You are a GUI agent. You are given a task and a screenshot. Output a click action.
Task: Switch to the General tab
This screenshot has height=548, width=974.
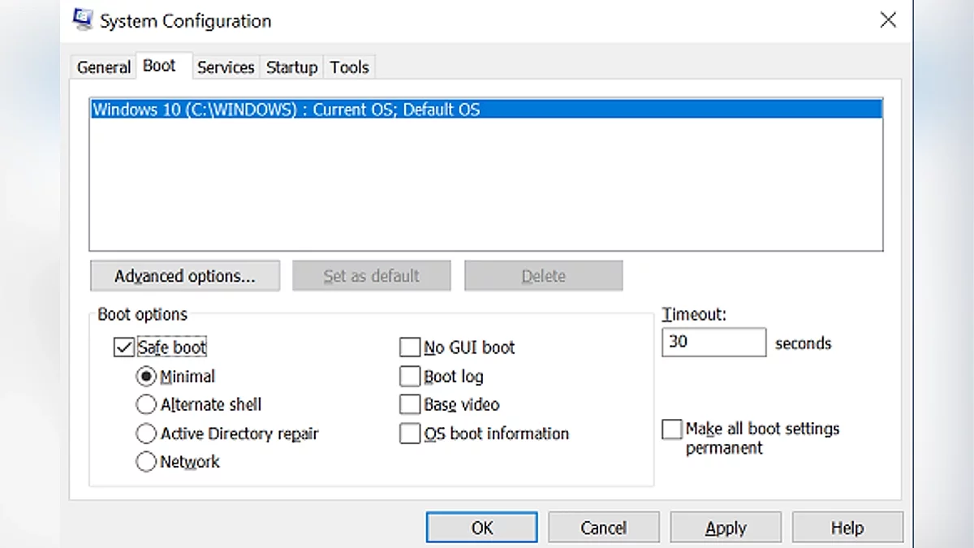point(103,67)
